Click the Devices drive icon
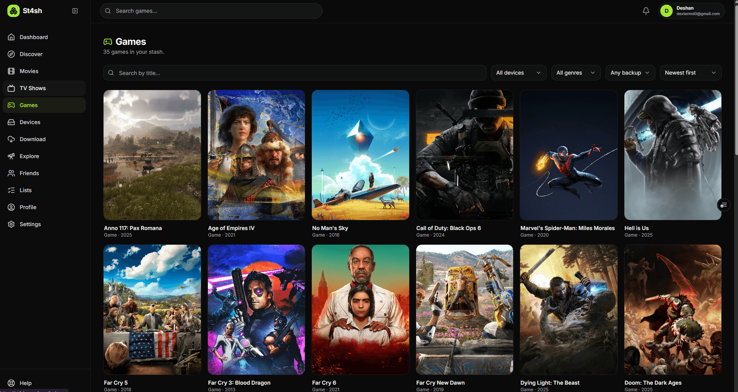The height and width of the screenshot is (392, 738). click(11, 122)
